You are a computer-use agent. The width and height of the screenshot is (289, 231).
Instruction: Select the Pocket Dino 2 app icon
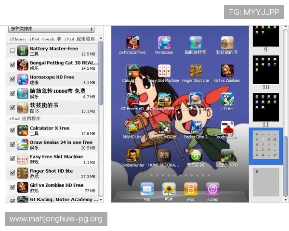[x=196, y=128]
